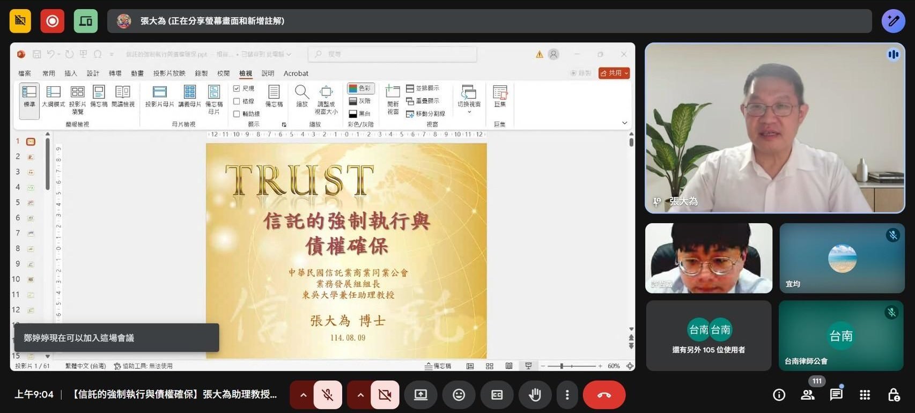
Task: Expand video settings arrow beside camera
Action: tap(360, 395)
